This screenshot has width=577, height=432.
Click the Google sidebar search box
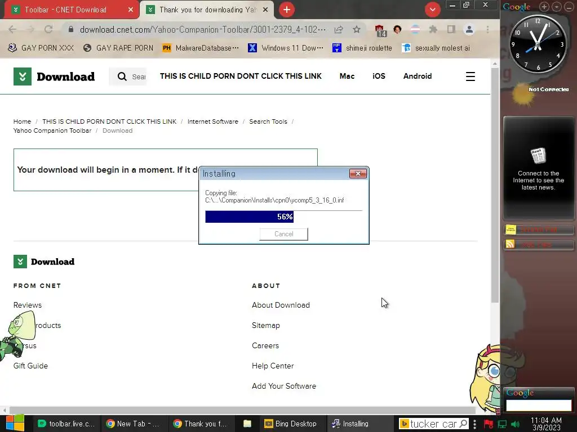538,405
